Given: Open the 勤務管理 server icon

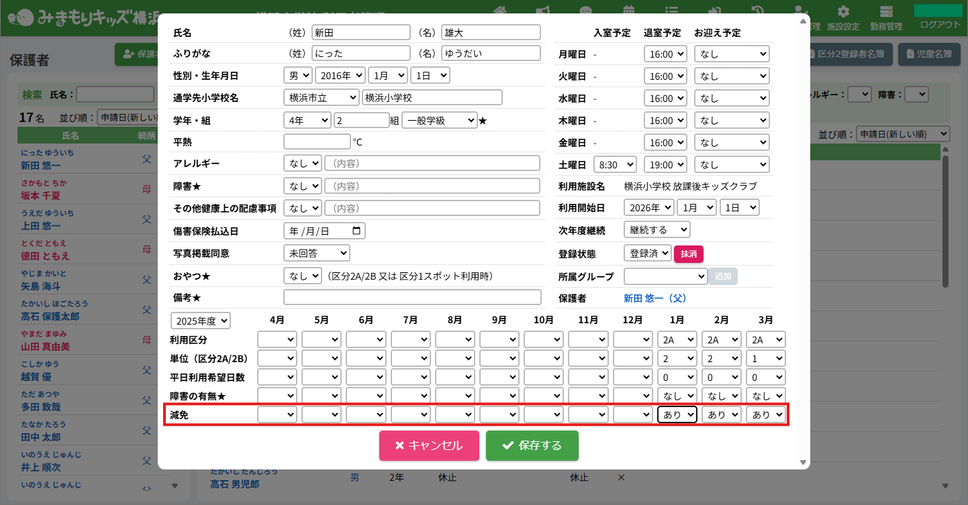Looking at the screenshot, I should 886,12.
